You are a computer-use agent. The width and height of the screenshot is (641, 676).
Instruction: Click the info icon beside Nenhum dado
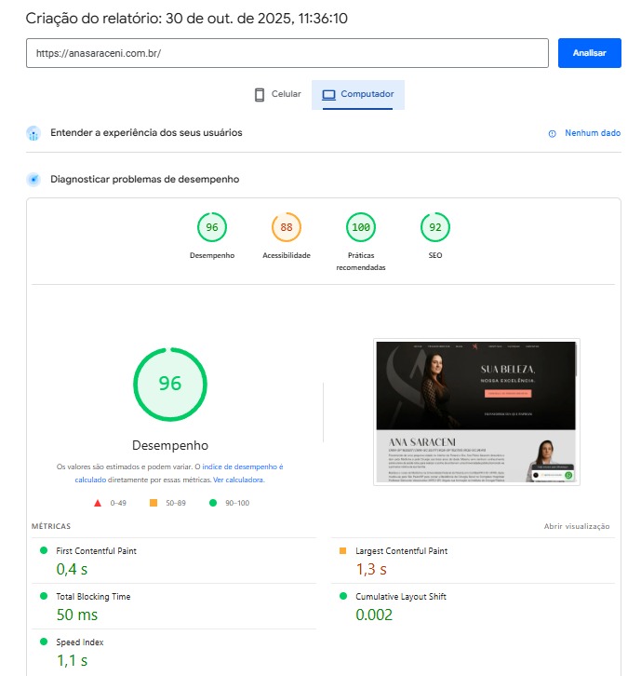[553, 134]
